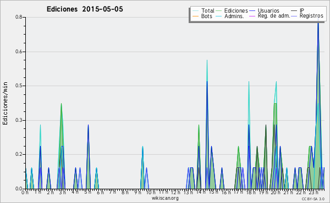
Task: Select the Registros legend label
Action: (311, 16)
